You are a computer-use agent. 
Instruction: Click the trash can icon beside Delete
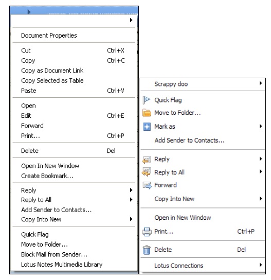tap(147, 250)
